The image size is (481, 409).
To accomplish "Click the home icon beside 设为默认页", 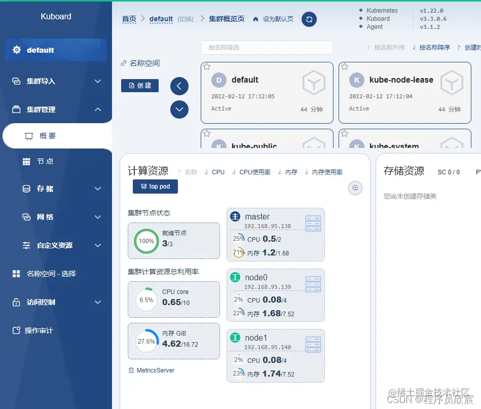I will [255, 19].
